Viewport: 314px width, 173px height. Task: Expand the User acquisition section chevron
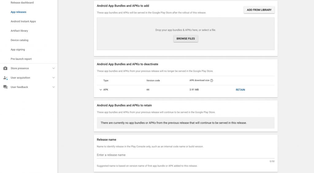click(x=53, y=78)
